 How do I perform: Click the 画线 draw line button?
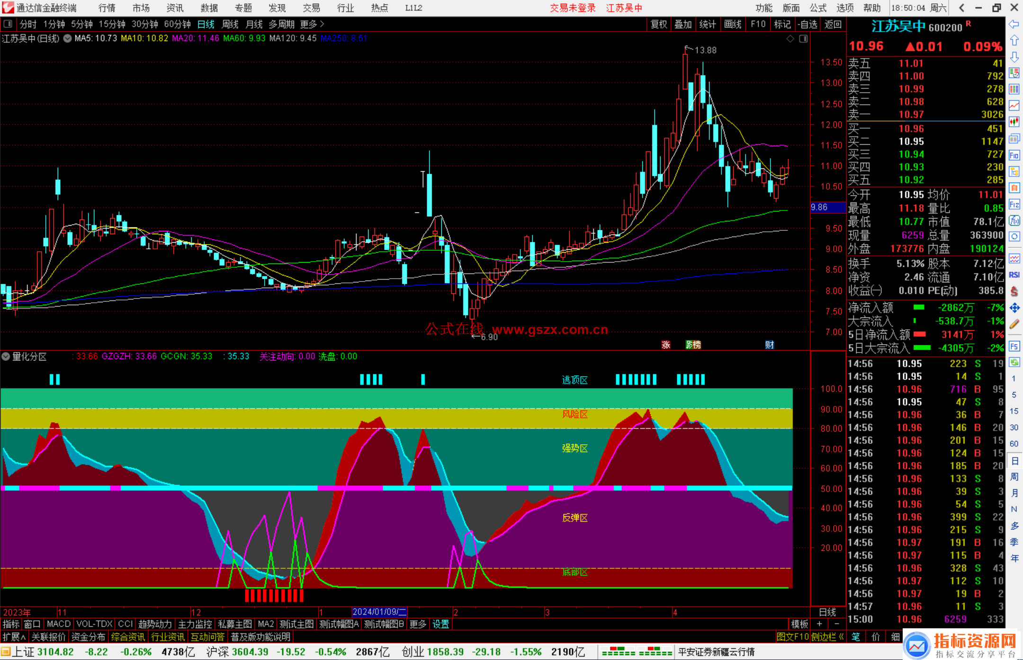pyautogui.click(x=732, y=24)
